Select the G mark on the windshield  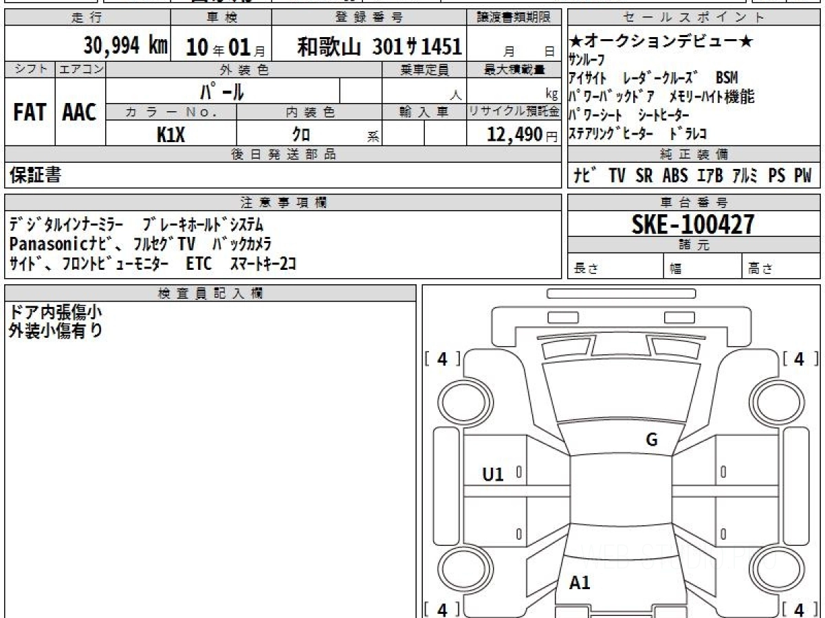[x=651, y=440]
